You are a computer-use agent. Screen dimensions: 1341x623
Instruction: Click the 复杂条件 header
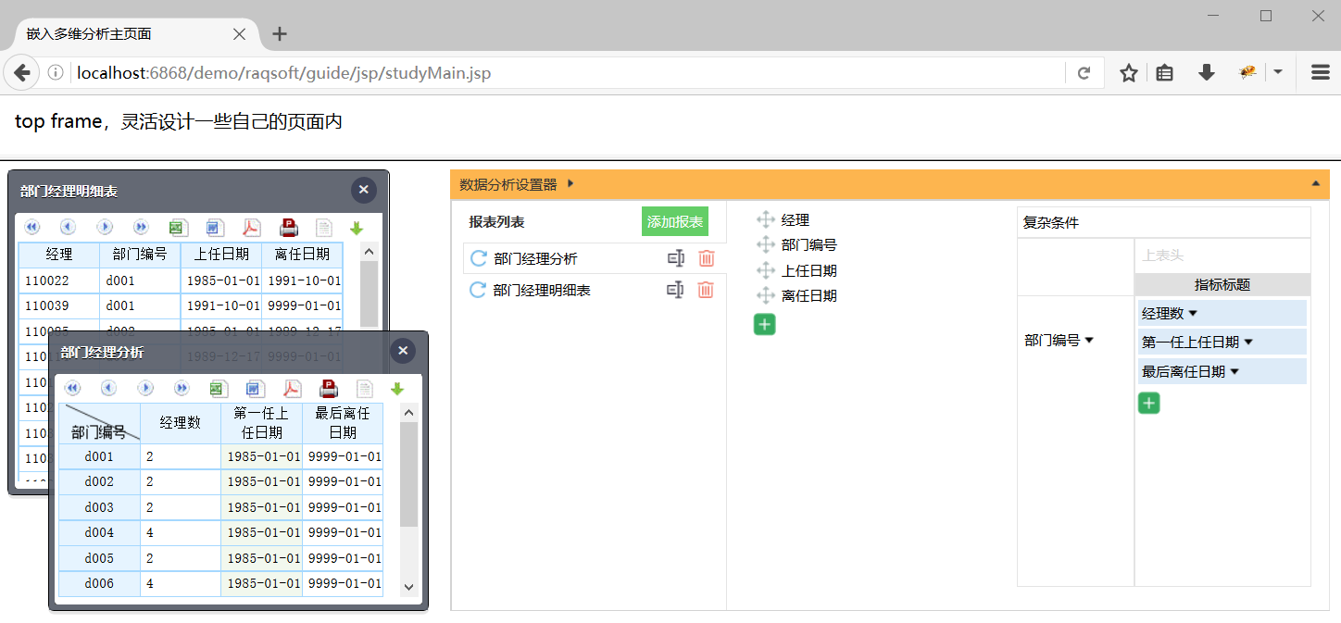1051,223
